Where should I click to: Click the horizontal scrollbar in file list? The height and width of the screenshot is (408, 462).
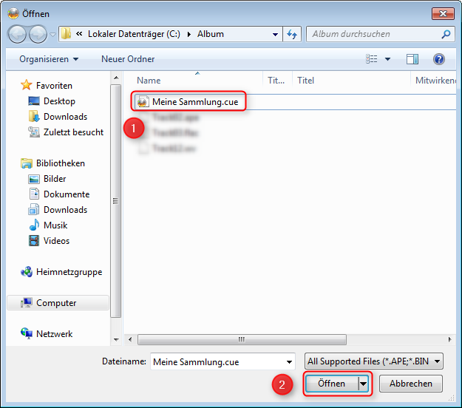click(240, 340)
